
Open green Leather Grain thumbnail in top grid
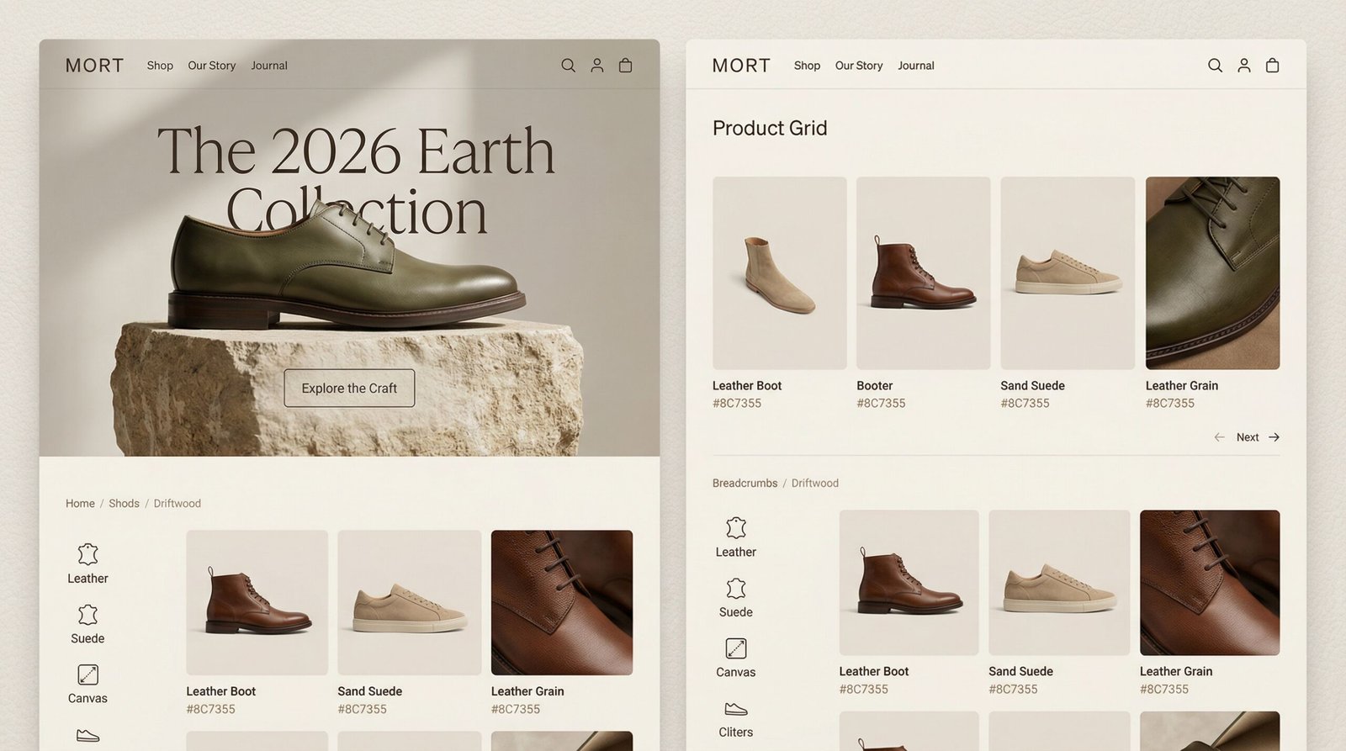(x=1212, y=272)
